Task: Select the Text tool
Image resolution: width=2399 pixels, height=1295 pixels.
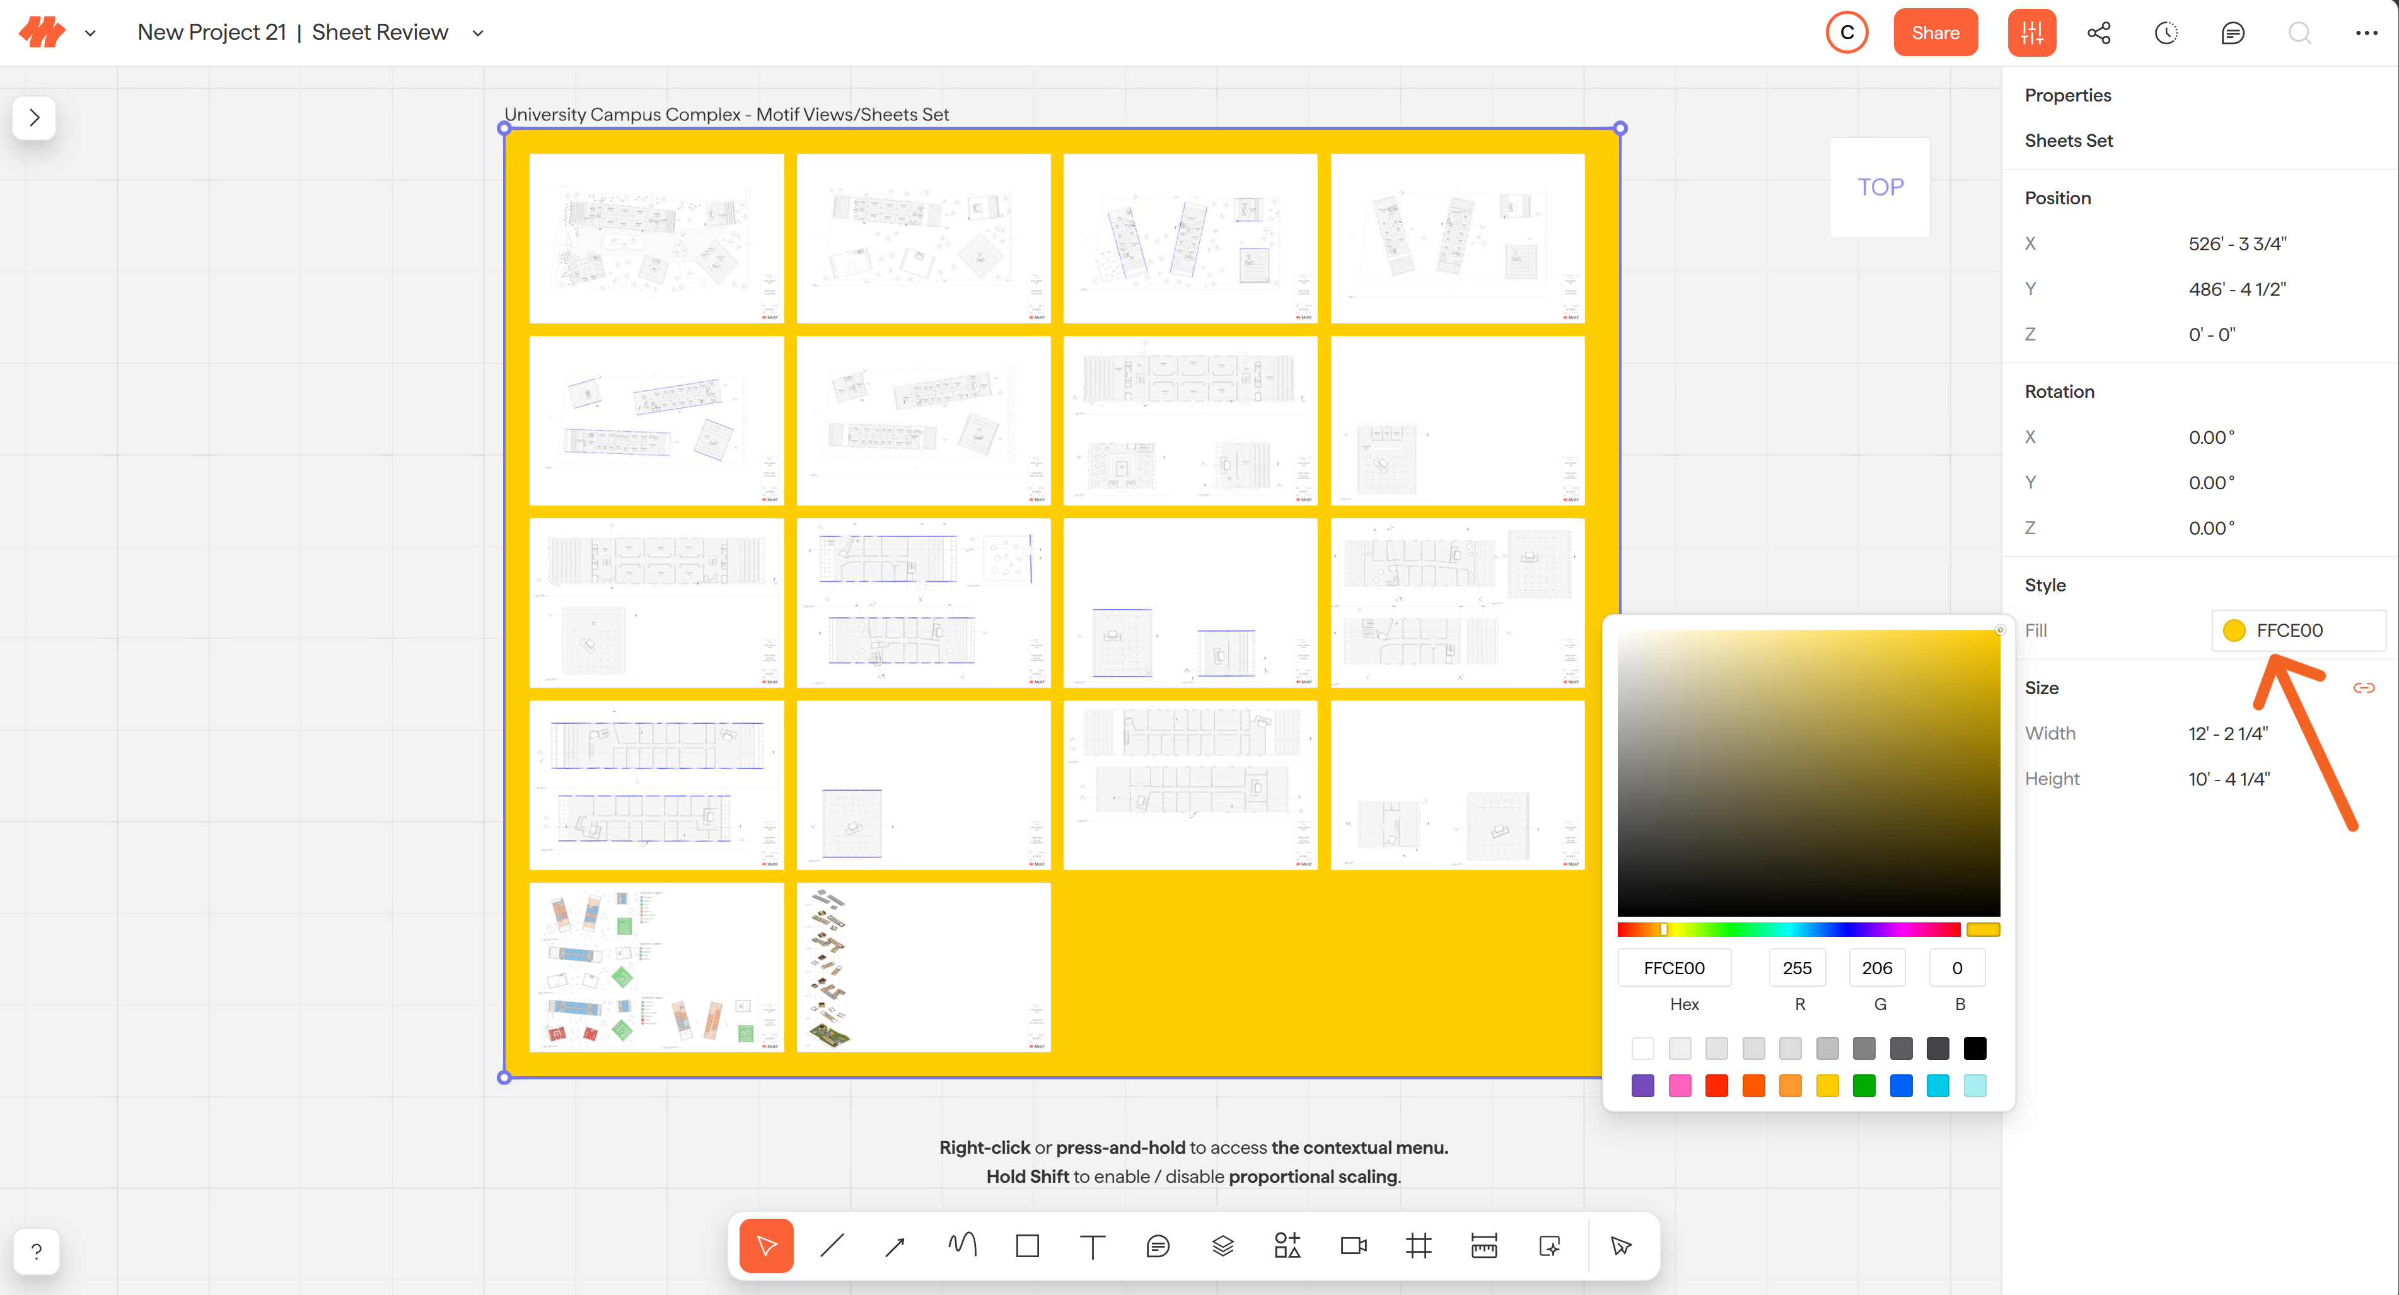Action: (1093, 1246)
